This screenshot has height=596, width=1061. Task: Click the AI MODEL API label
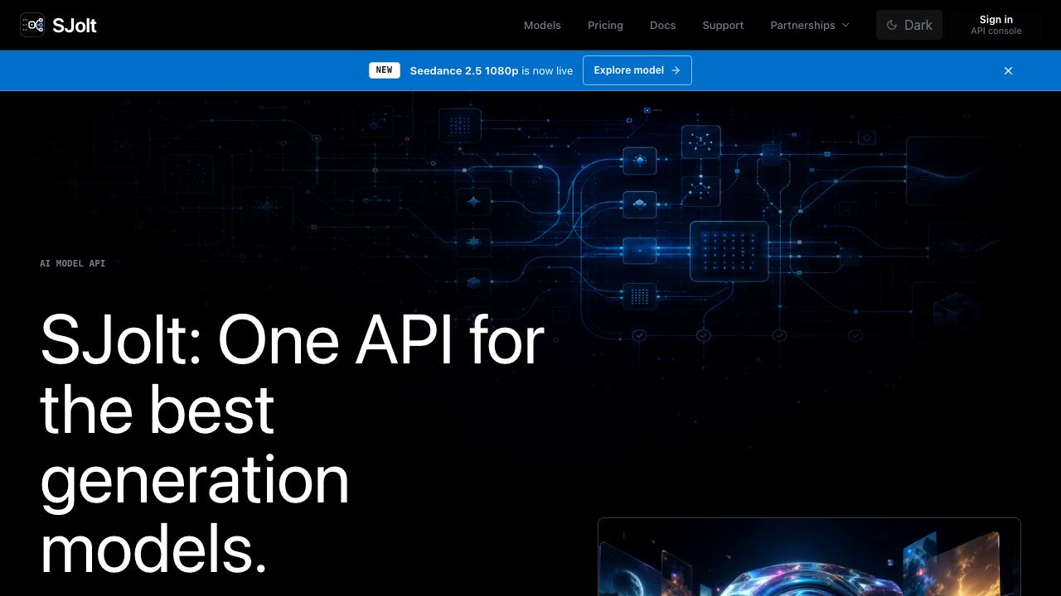pyautogui.click(x=73, y=263)
